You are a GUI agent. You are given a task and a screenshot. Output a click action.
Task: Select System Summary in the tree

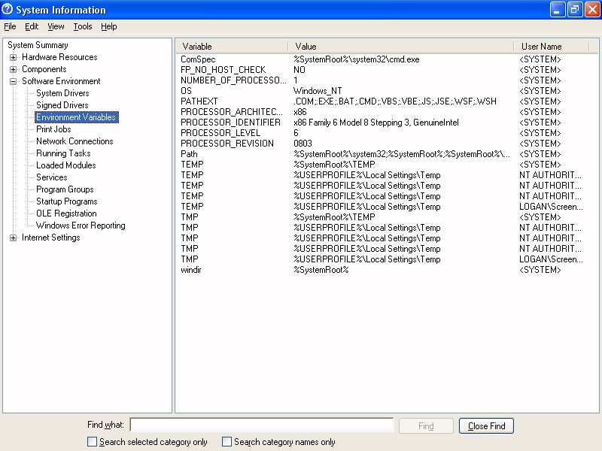click(38, 45)
